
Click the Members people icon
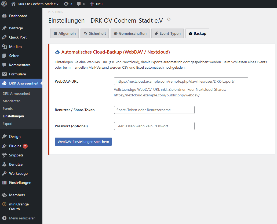click(x=4, y=195)
